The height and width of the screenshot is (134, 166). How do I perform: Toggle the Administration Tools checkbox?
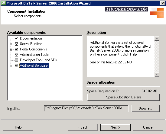pos(16,55)
